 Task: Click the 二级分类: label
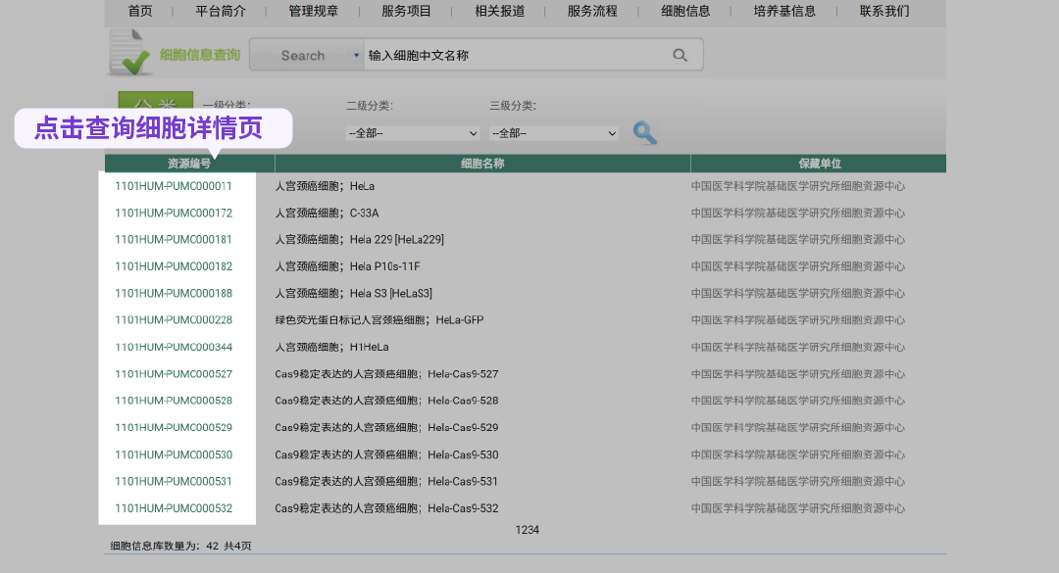[x=370, y=106]
